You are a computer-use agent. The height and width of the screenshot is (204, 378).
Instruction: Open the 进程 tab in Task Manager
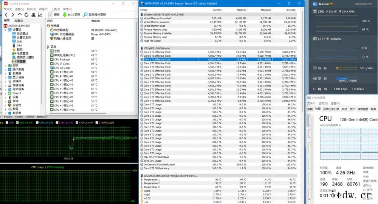310,109
